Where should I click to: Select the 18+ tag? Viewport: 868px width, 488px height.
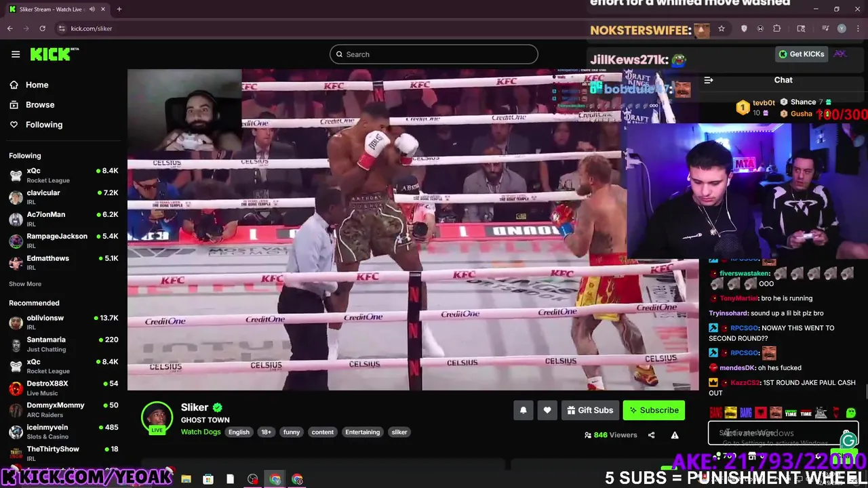tap(267, 432)
